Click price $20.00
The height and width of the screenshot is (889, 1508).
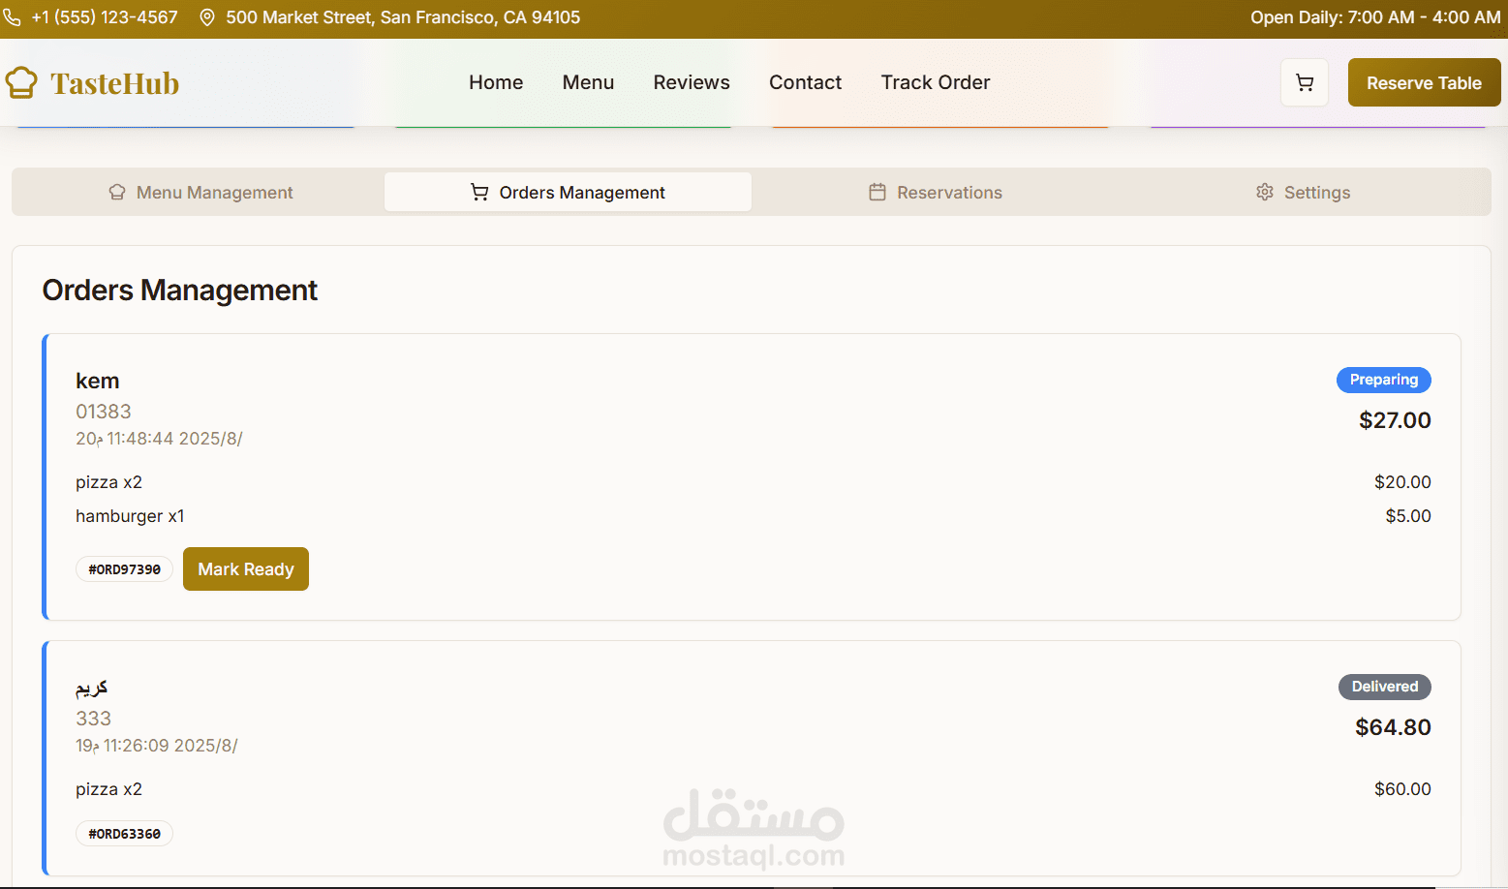(x=1402, y=482)
